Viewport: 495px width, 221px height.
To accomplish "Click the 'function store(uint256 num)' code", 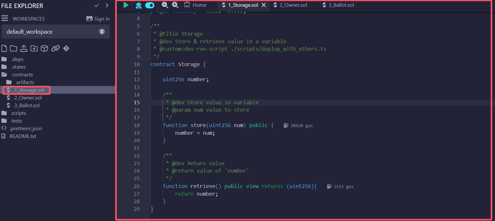I will click(204, 125).
